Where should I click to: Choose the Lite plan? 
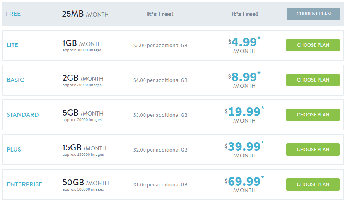[x=313, y=45]
